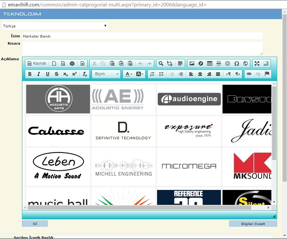The height and width of the screenshot is (239, 287).
Task: Toggle Show Blocks icon
Action: pyautogui.click(x=266, y=63)
